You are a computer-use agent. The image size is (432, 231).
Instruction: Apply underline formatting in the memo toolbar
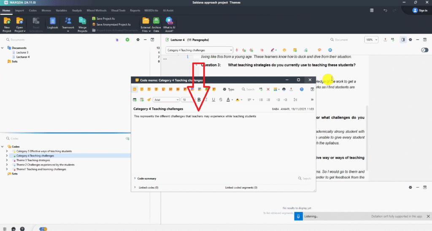213,99
